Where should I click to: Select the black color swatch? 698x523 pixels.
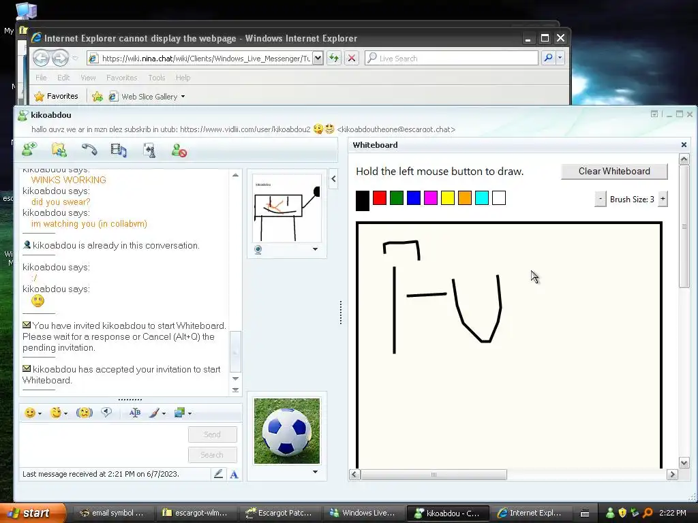tap(363, 201)
